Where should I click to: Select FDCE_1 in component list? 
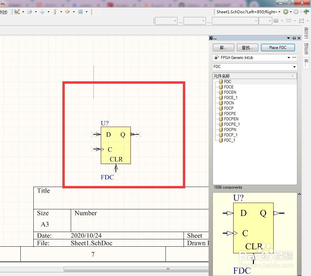click(231, 98)
